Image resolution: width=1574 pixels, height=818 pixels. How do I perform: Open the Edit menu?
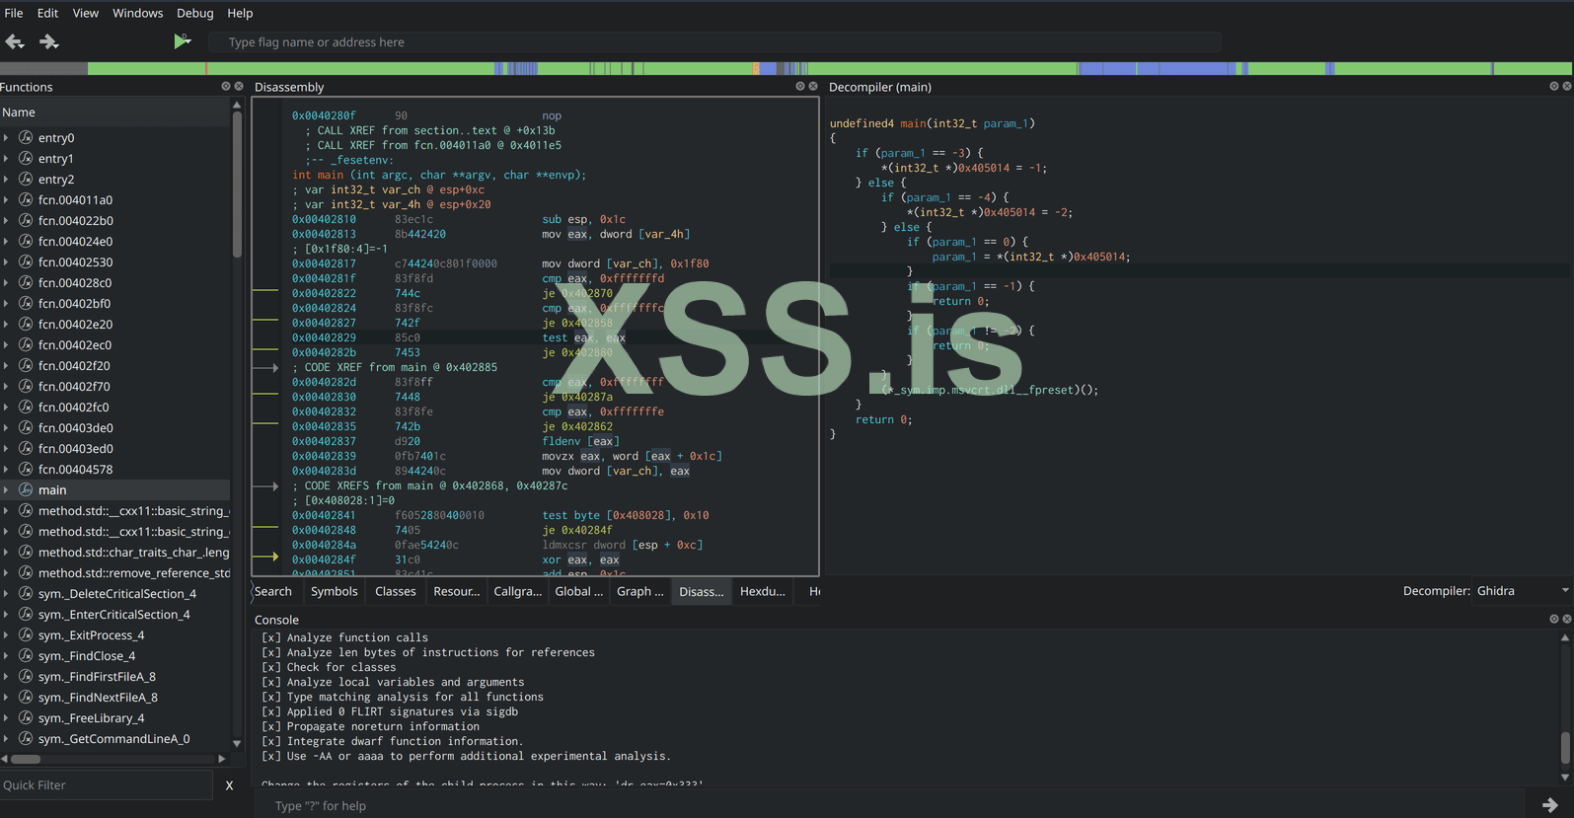(47, 13)
